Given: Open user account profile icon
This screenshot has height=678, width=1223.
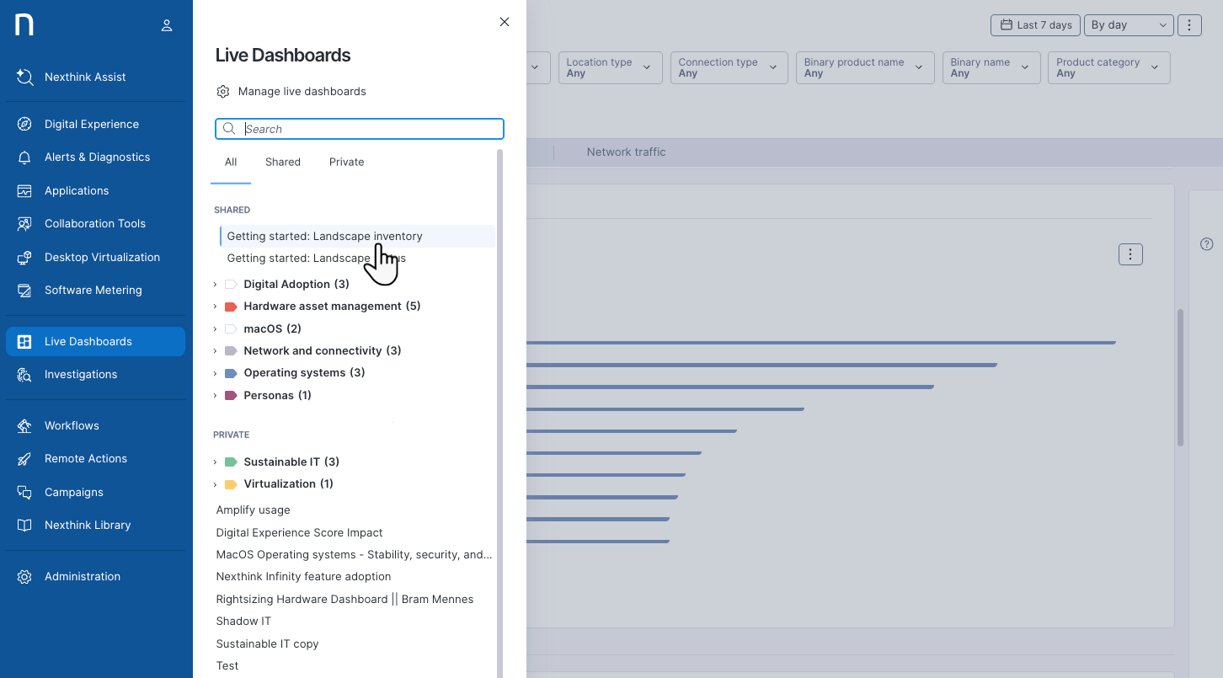Looking at the screenshot, I should coord(167,25).
